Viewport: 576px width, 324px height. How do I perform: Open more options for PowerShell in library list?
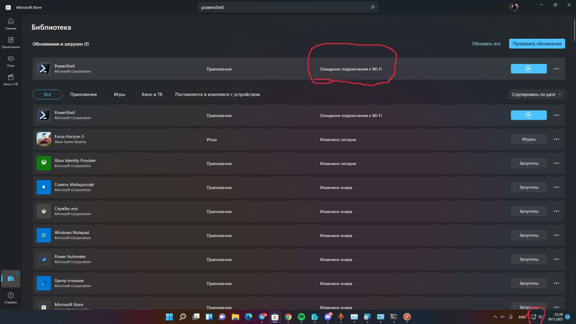coord(557,115)
